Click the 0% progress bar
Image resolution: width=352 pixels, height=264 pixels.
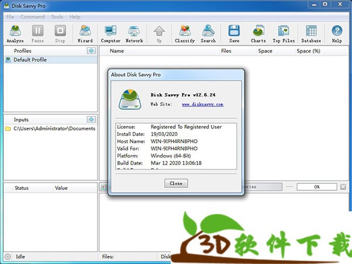(317, 187)
